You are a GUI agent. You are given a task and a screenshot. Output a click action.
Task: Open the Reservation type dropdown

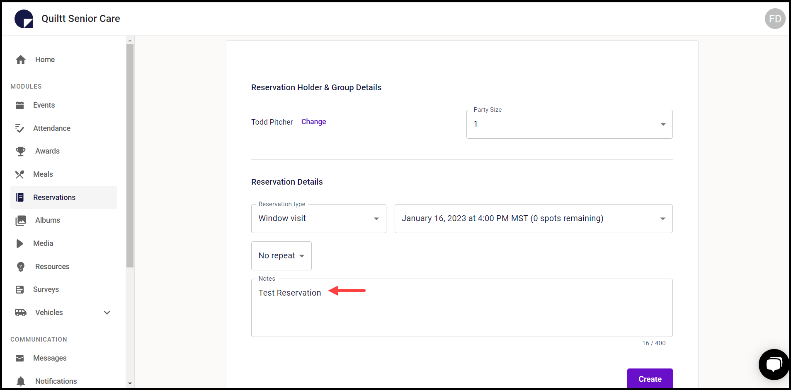318,219
